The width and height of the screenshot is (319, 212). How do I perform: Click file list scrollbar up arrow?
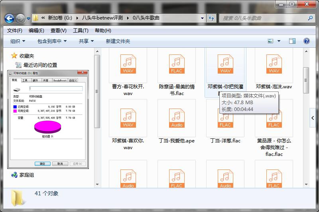click(306, 51)
